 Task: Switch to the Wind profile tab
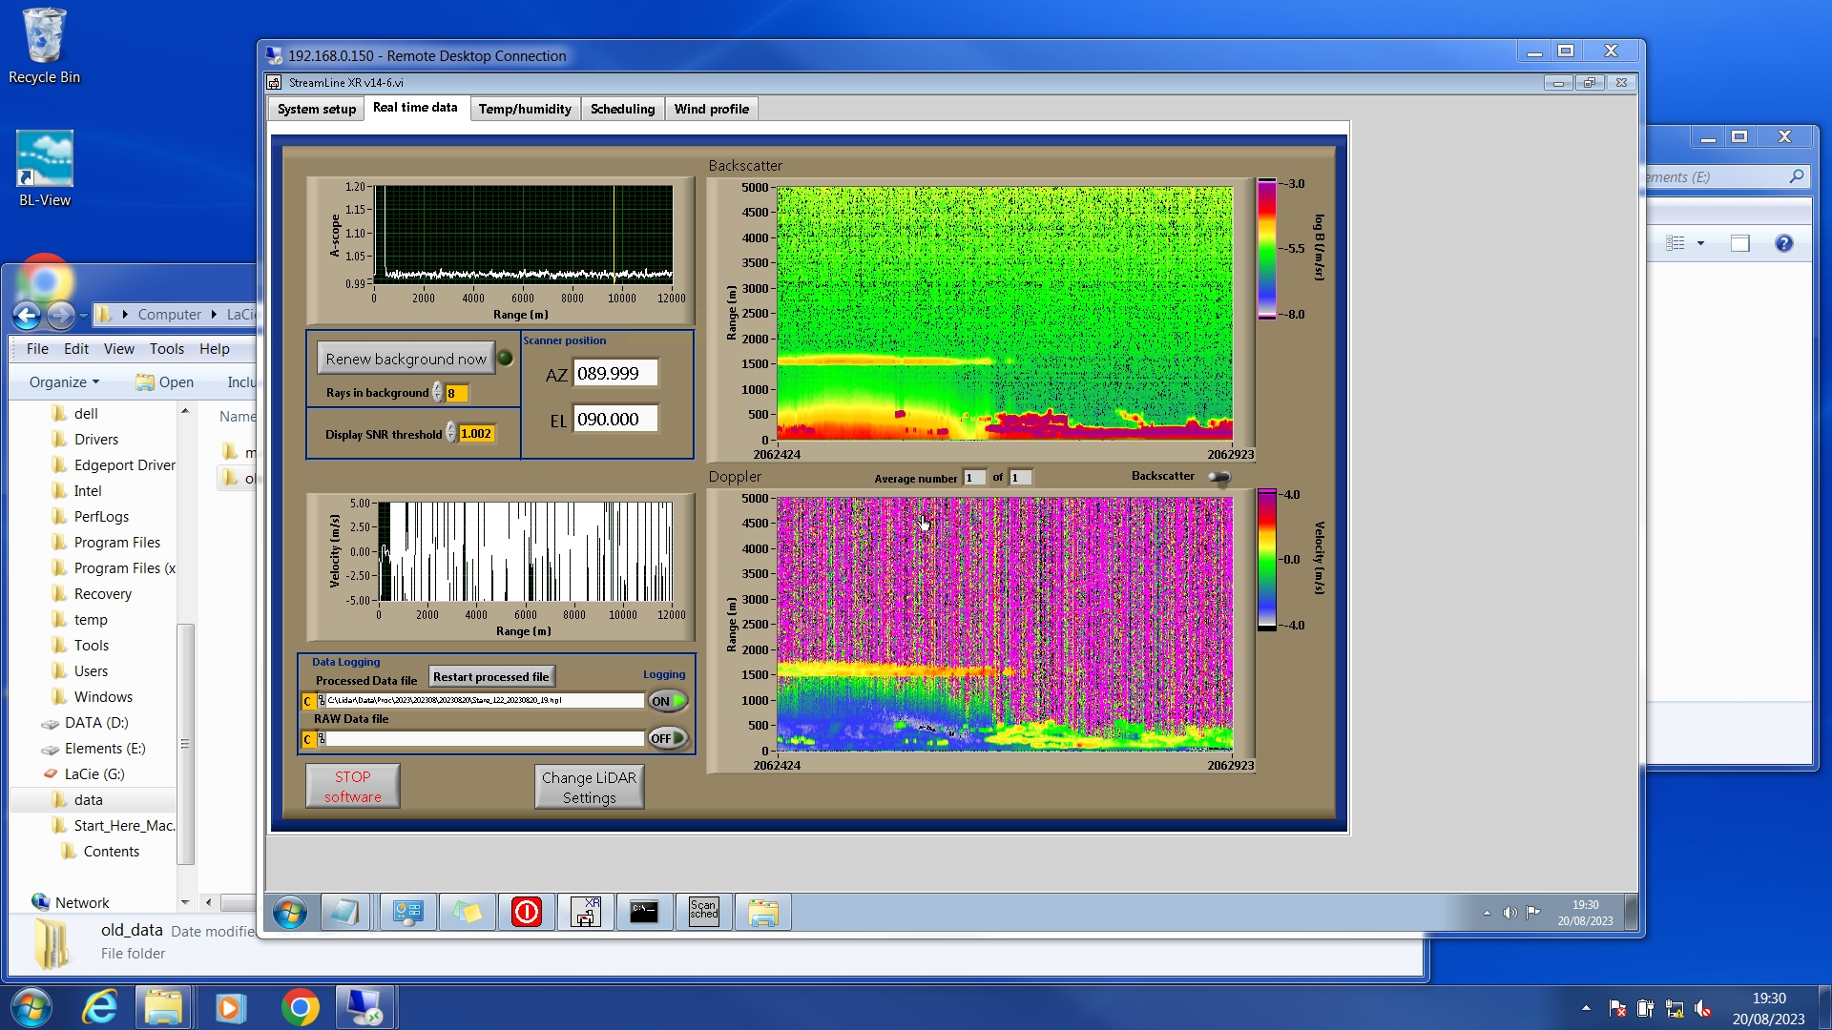[x=711, y=109]
